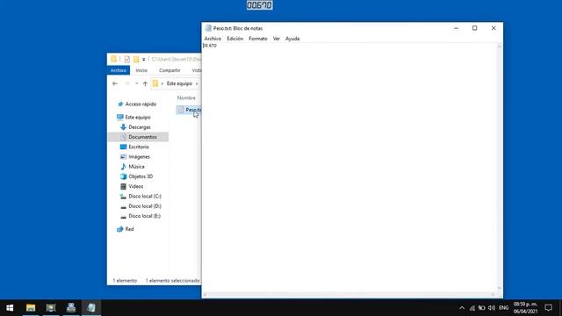Open recent locations dropdown arrow in Explorer
562x316 pixels.
coord(137,84)
